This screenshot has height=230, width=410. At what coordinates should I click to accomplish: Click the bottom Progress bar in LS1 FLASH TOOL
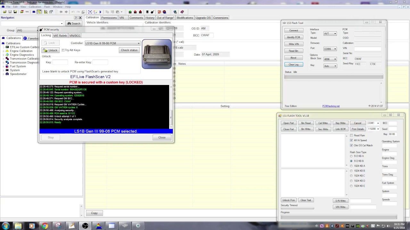tap(339, 217)
